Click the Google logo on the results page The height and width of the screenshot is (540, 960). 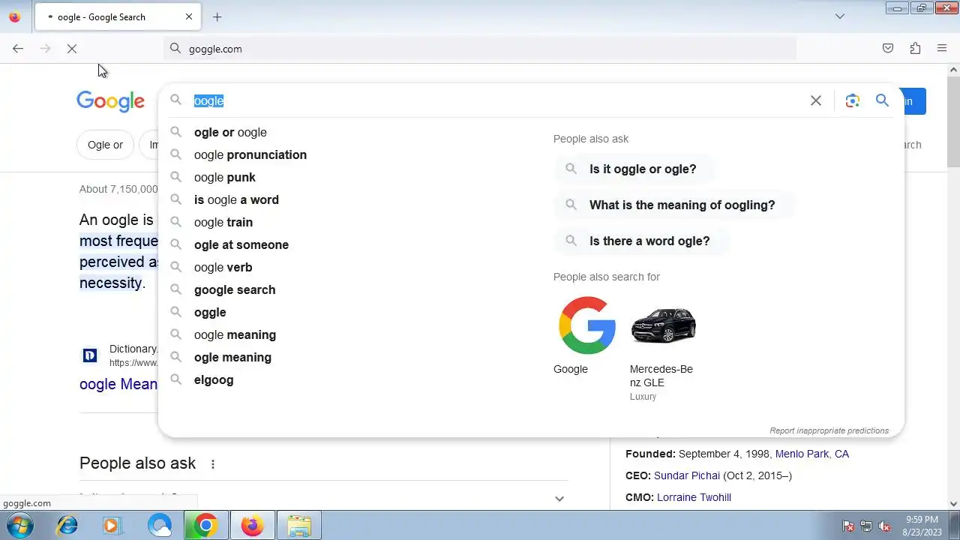(110, 101)
